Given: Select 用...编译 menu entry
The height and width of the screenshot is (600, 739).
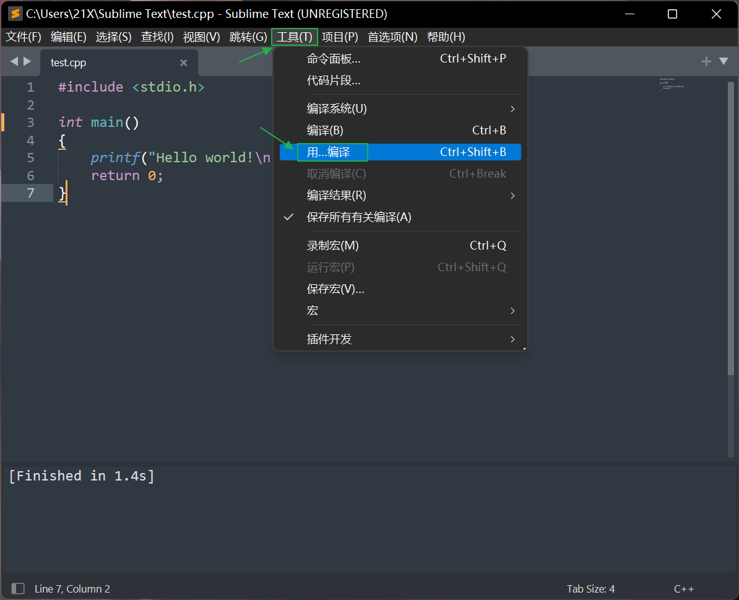Looking at the screenshot, I should pos(400,152).
